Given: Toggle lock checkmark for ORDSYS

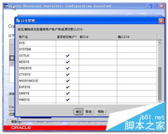Looking at the screenshot, I should [x=68, y=68].
